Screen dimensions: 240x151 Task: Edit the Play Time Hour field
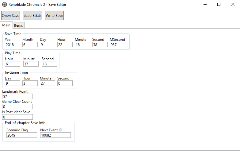point(12,64)
